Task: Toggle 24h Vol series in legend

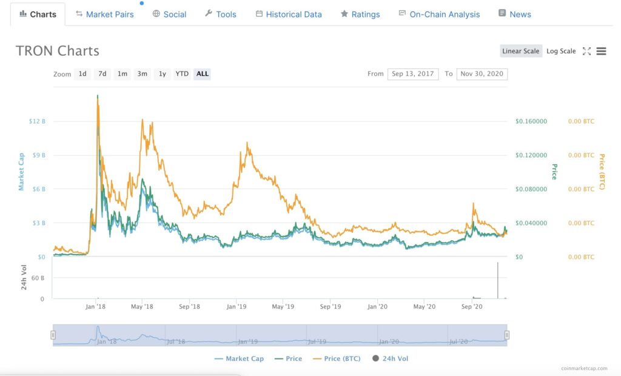Action: [391, 358]
